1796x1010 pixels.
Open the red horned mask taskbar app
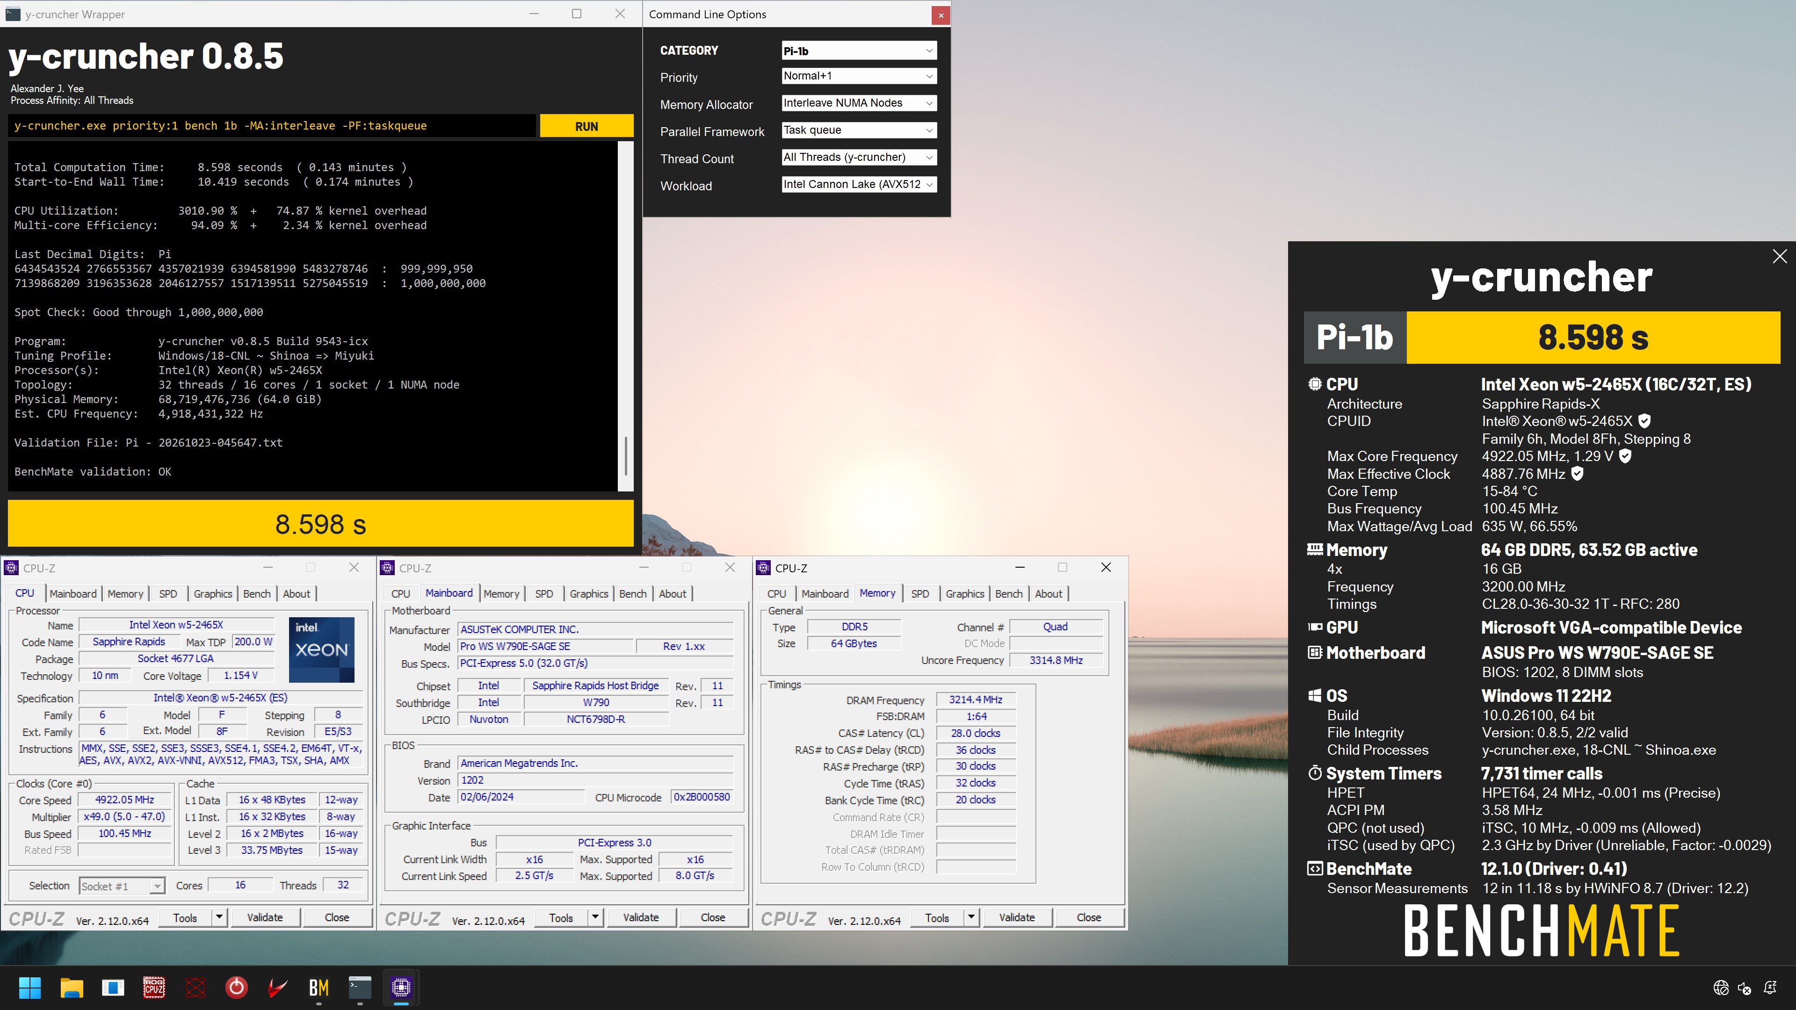tap(277, 987)
